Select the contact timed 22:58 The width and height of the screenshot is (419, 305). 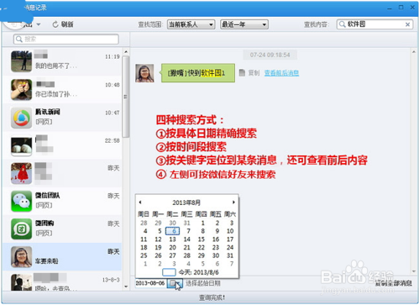62,145
